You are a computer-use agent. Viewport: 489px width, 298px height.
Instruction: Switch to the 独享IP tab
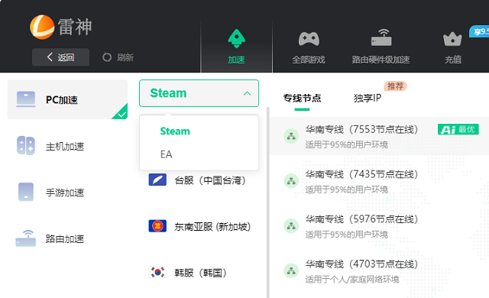368,99
